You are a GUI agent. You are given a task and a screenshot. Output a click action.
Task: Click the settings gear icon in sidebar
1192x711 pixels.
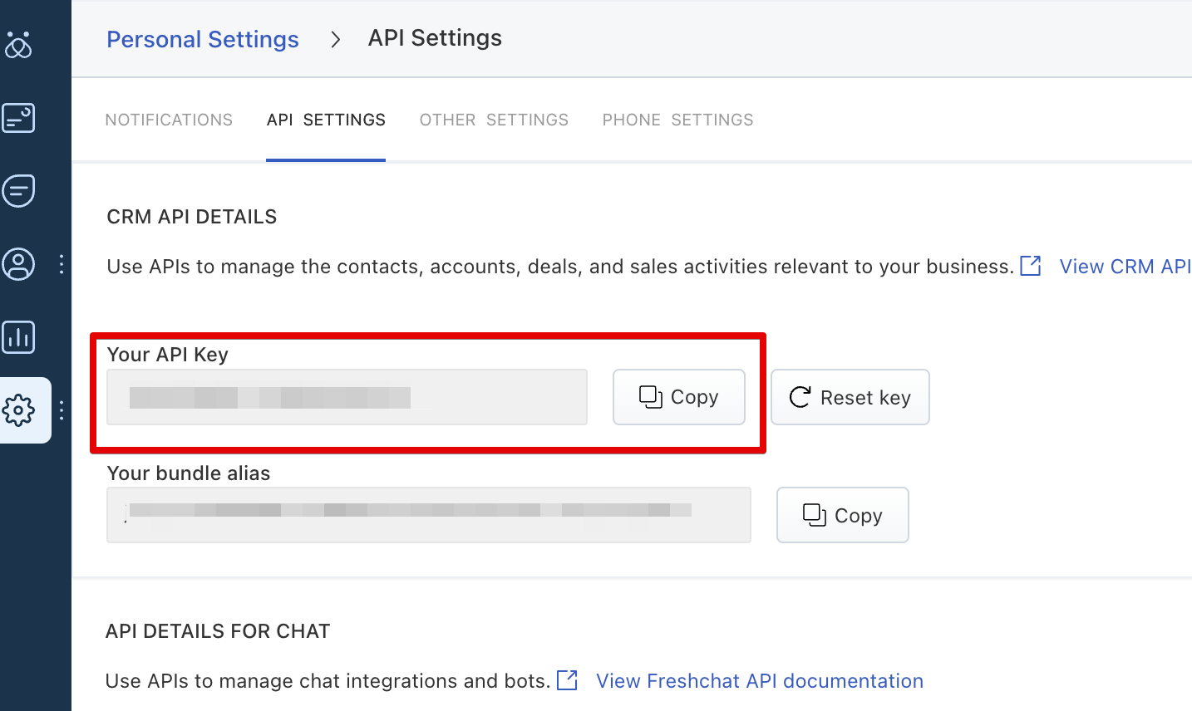[18, 409]
